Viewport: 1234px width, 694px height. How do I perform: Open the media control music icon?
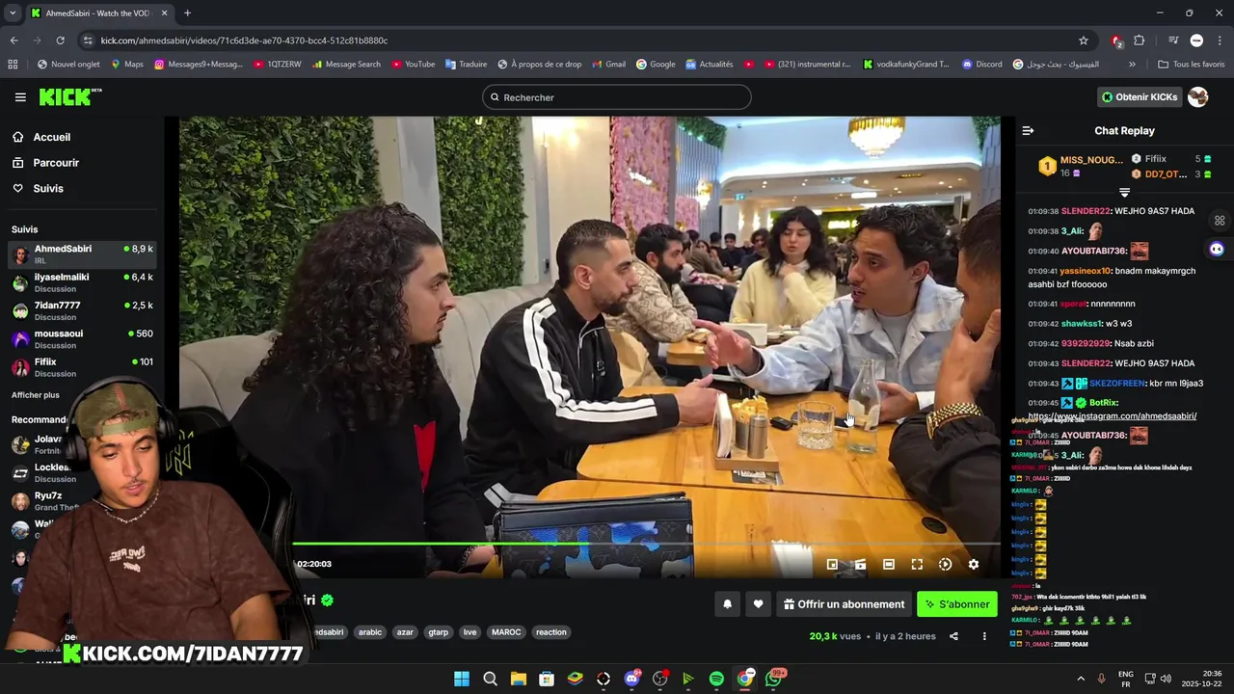click(x=1173, y=40)
